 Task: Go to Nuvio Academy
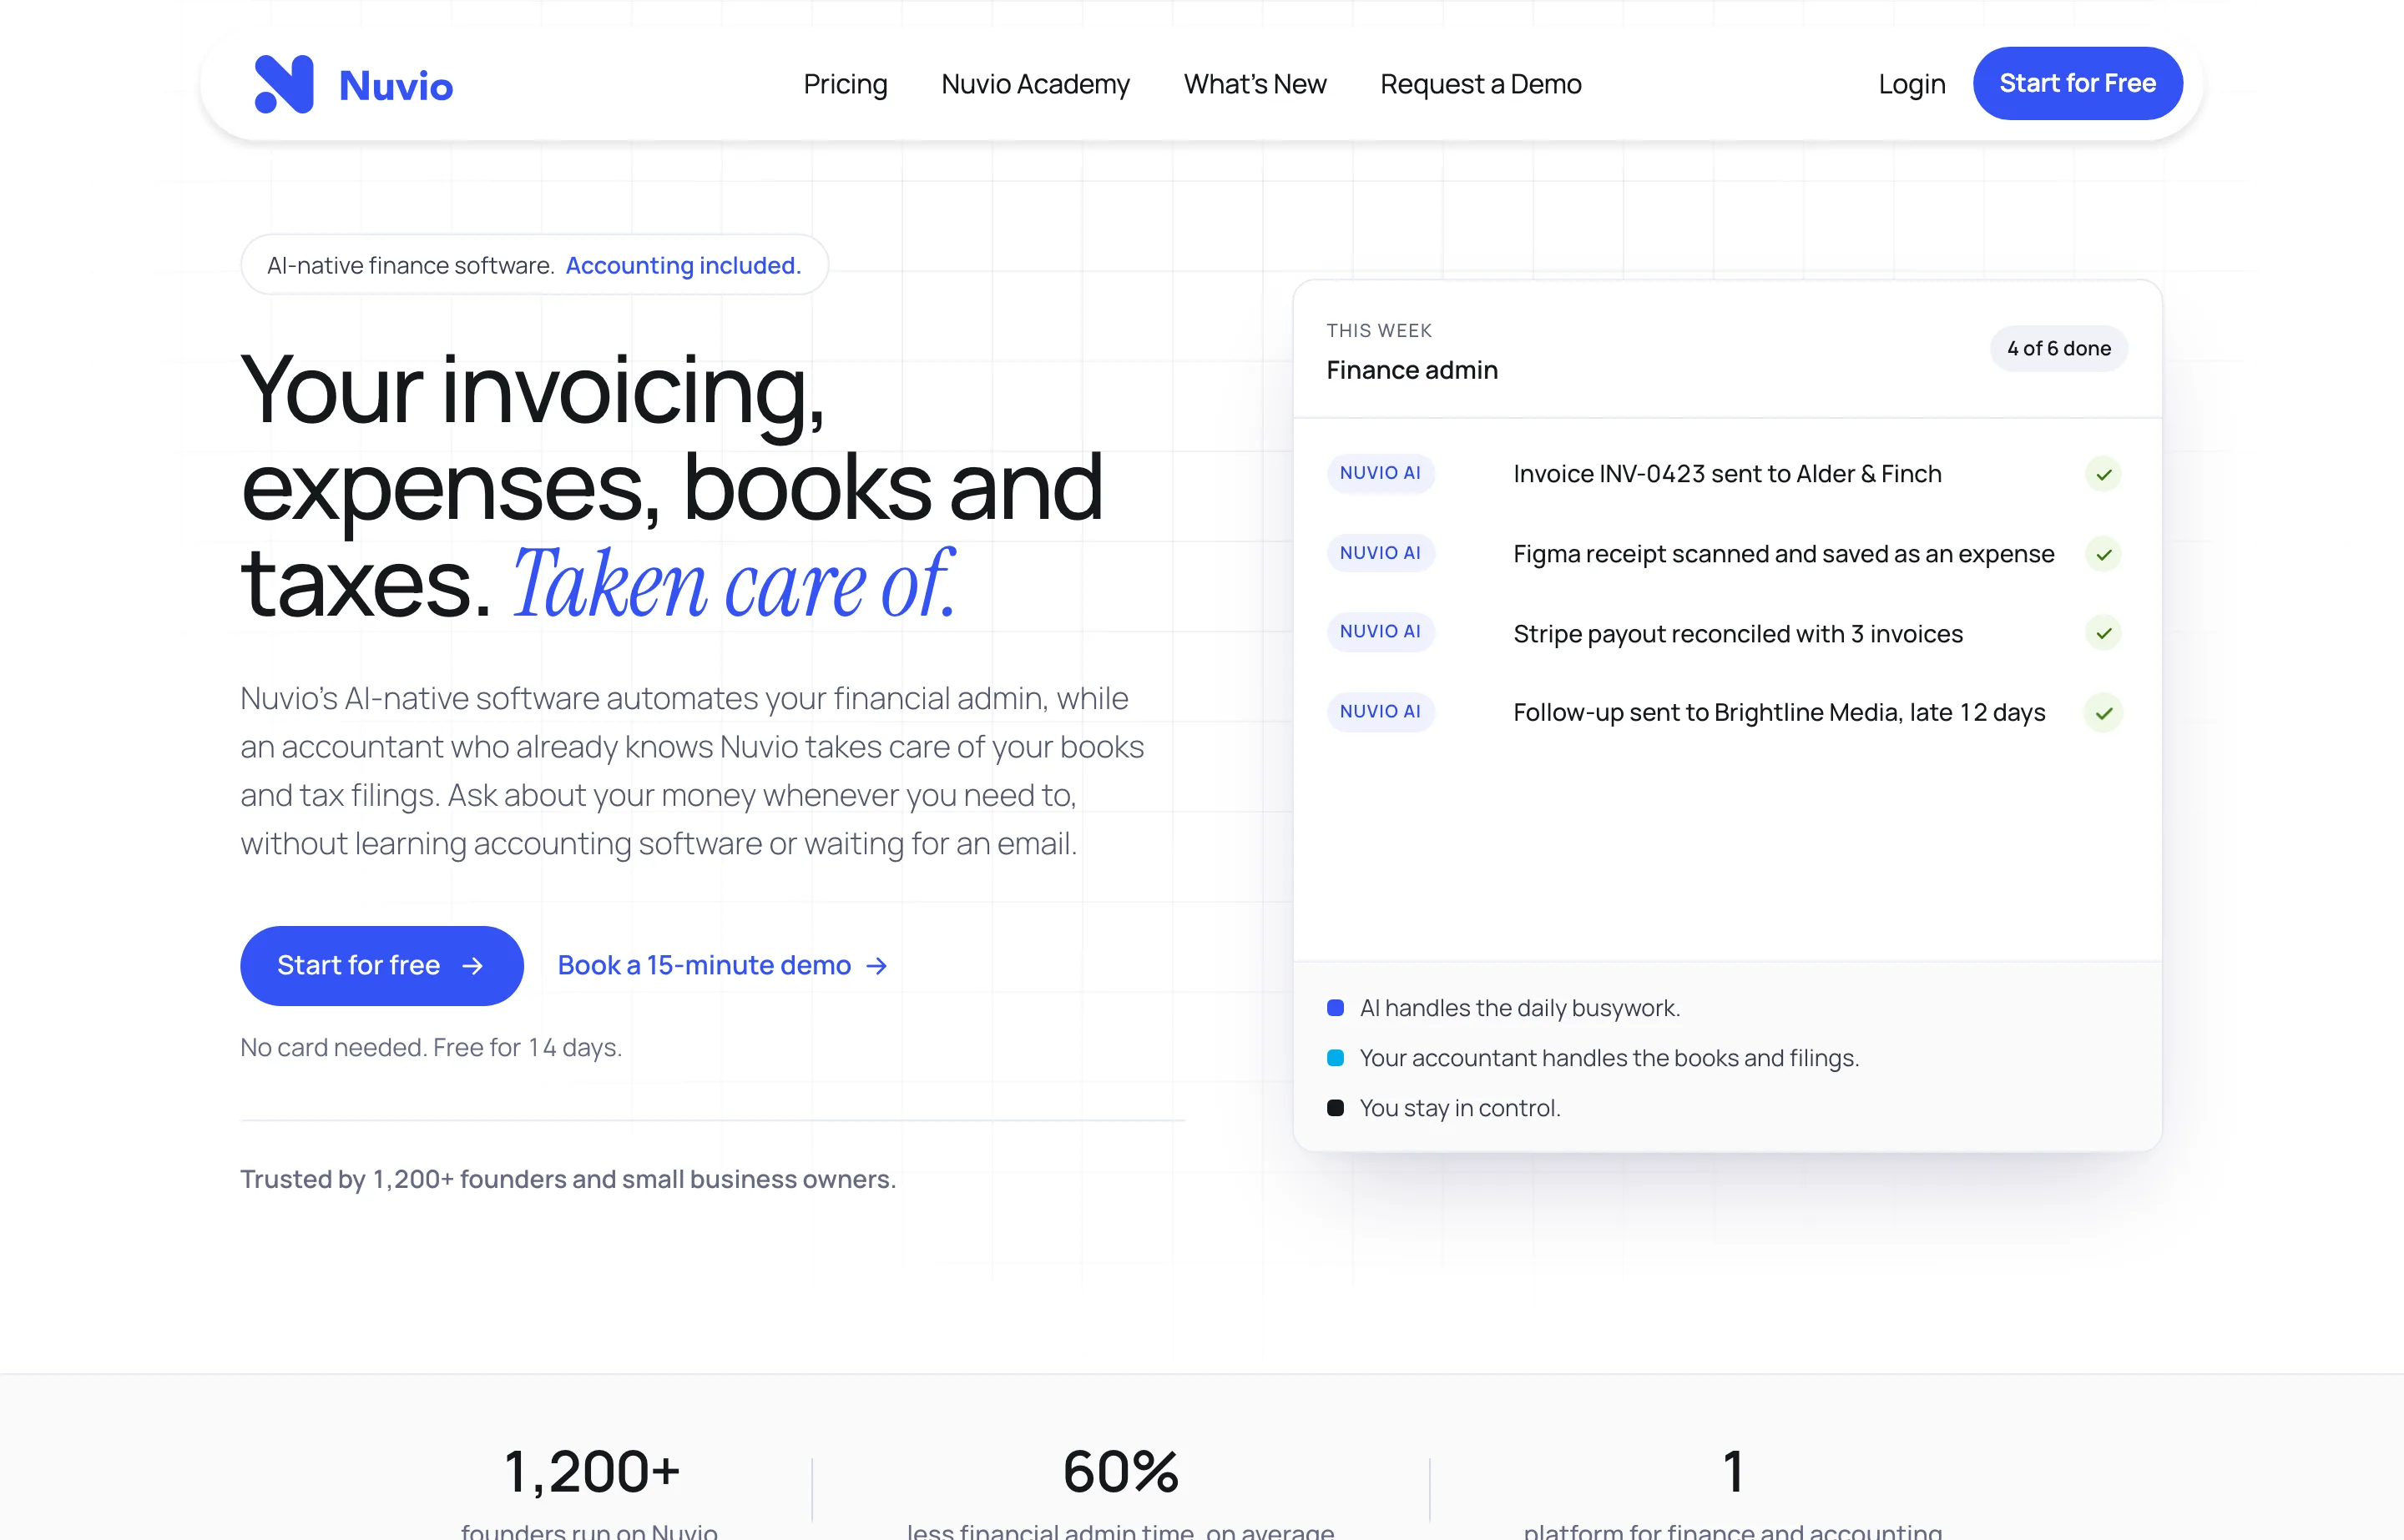click(1035, 84)
